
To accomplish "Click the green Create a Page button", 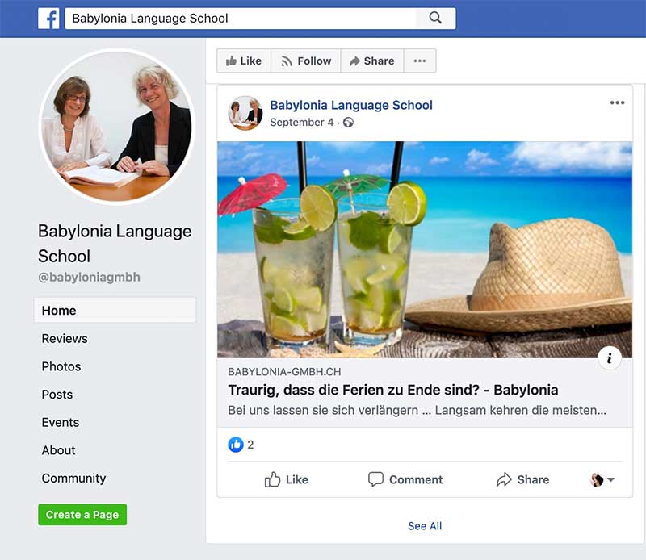I will pyautogui.click(x=82, y=515).
